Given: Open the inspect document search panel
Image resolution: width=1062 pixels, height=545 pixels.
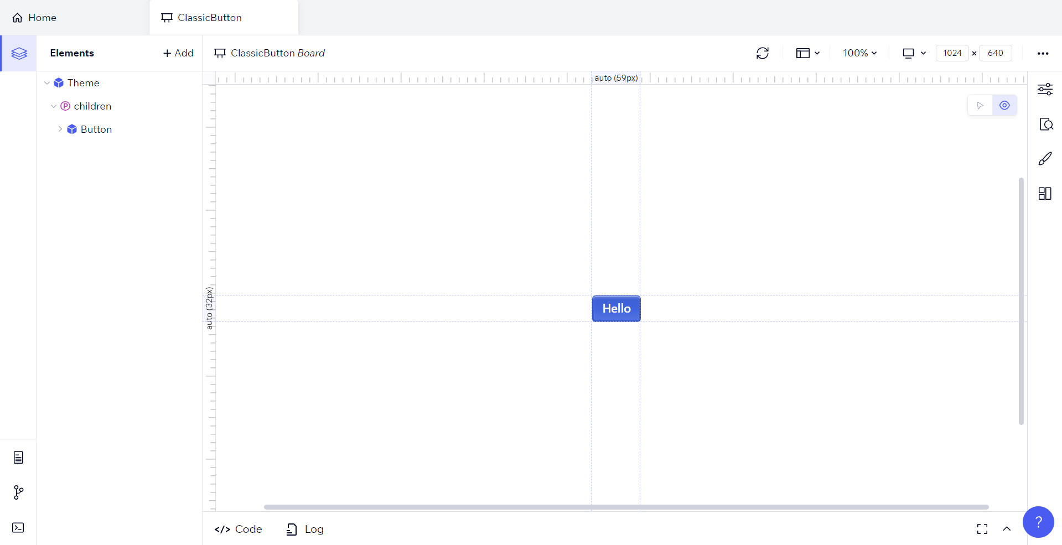Looking at the screenshot, I should [x=1045, y=124].
